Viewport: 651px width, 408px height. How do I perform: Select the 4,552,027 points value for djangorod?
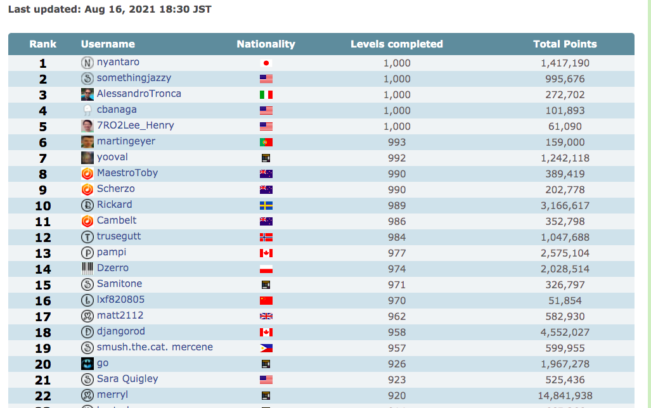pos(565,333)
